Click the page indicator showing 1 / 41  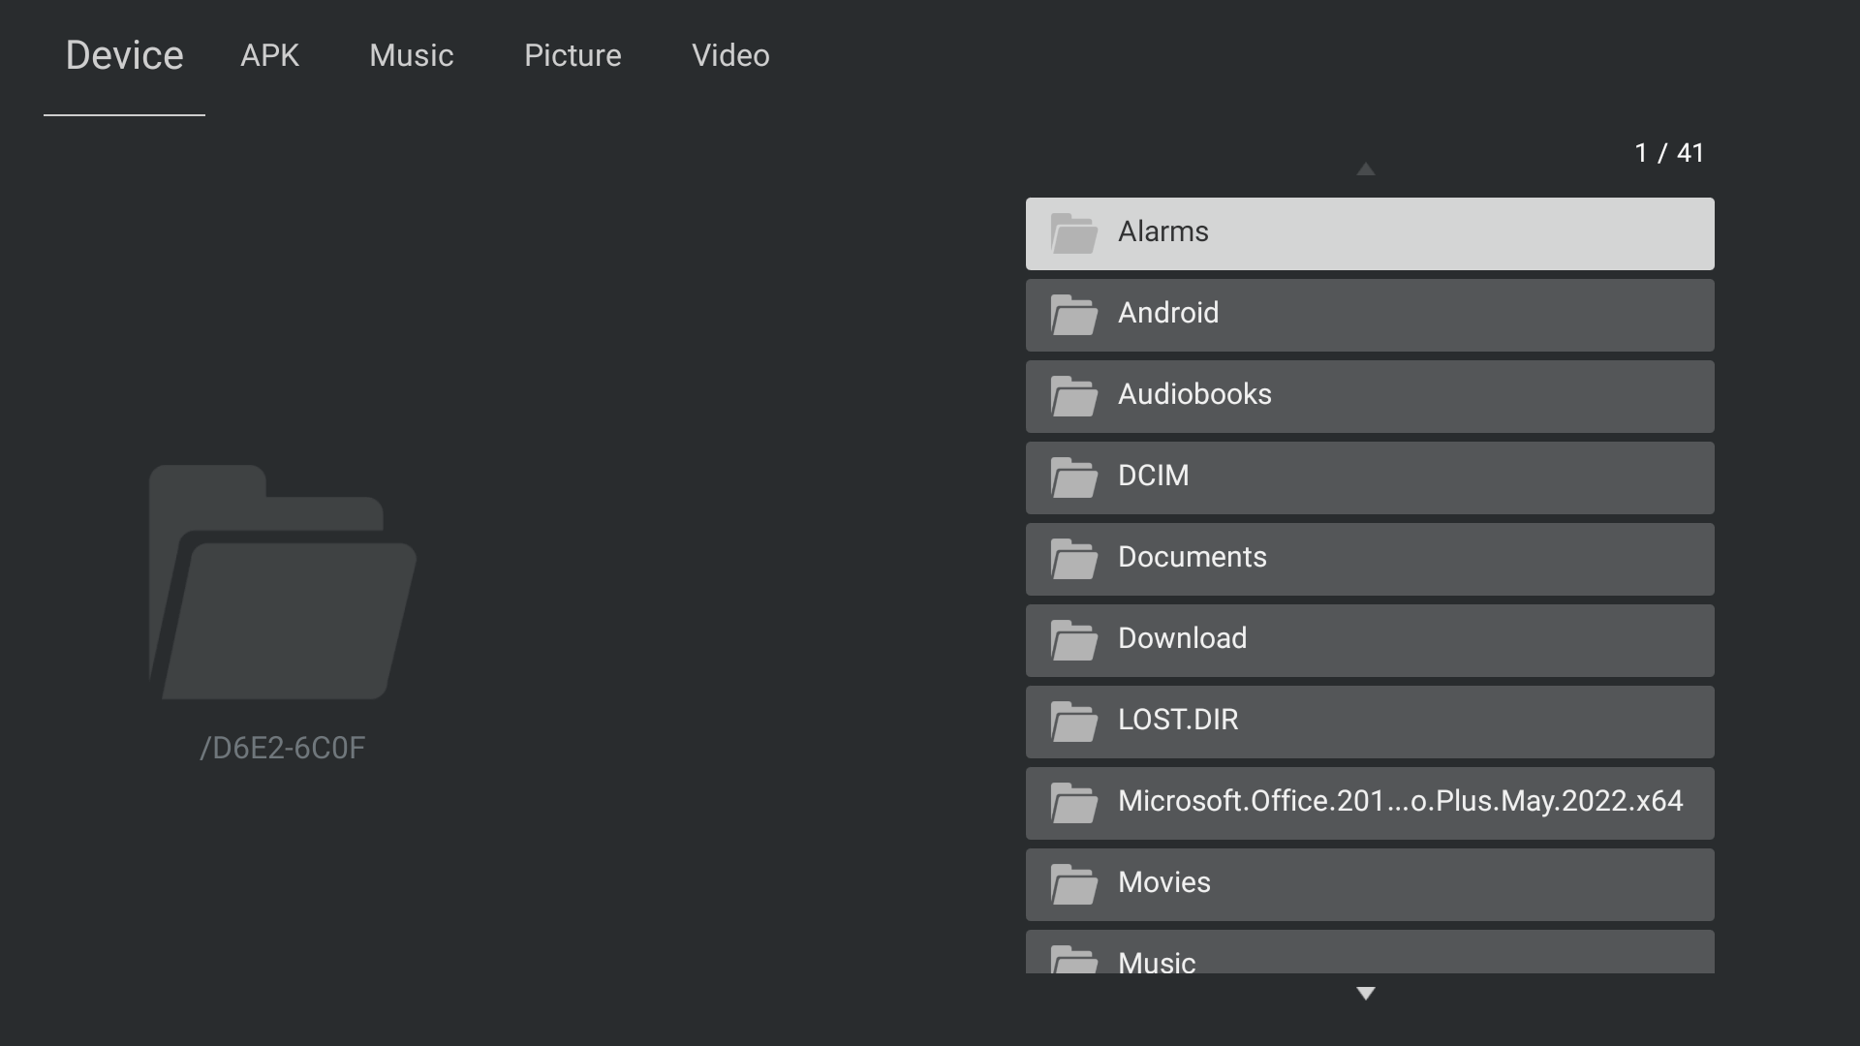[1669, 152]
